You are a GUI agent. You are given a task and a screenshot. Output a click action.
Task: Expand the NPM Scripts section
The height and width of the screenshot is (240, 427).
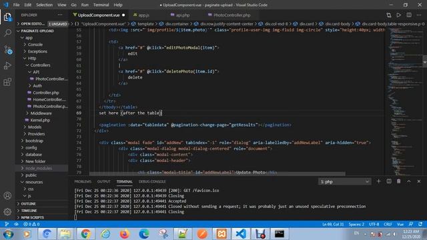[41, 217]
